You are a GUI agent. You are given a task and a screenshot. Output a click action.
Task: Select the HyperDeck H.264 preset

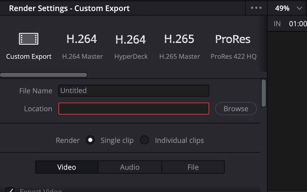131,47
